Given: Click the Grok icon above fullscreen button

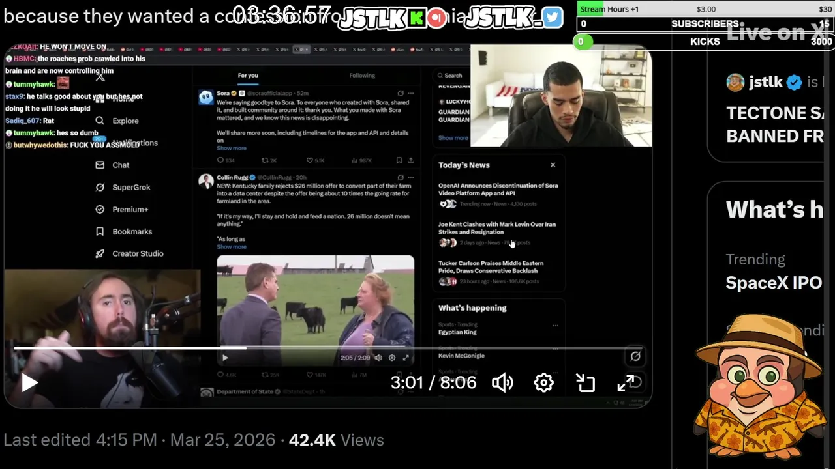Looking at the screenshot, I should [635, 356].
